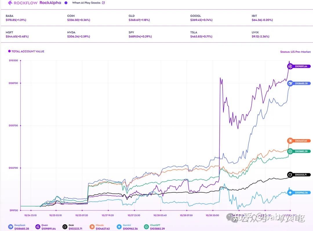Open the When AI Play Stocks link

86,3
